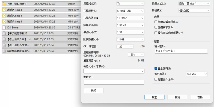Image resolution: width=214 pixels, height=107 pixels.
Task: Select file name .DS_Store
Action: point(13,27)
